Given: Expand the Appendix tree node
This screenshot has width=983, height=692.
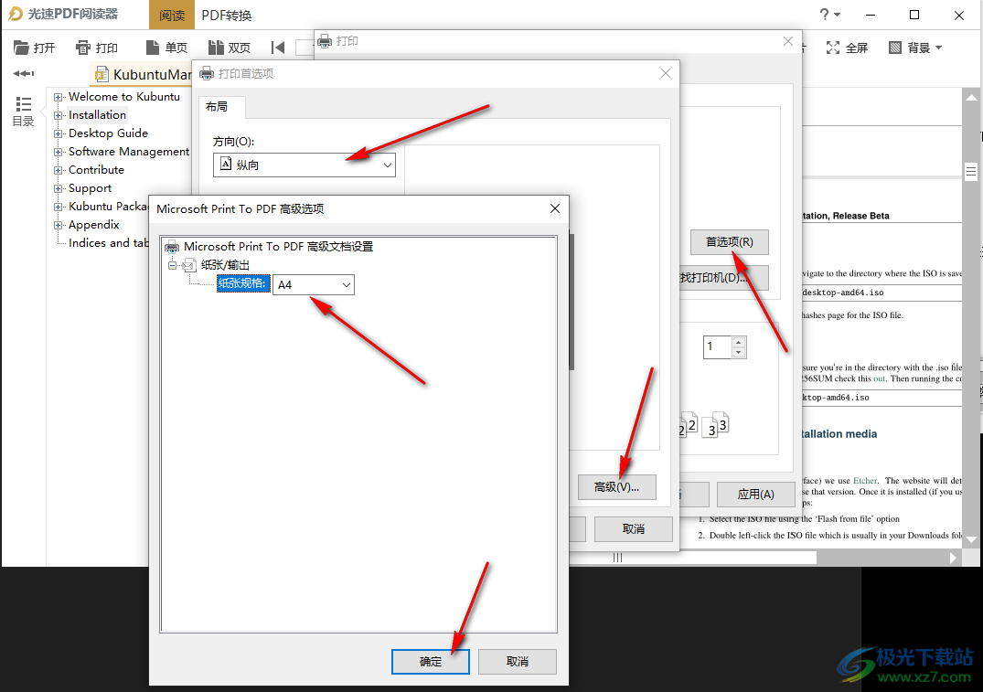Looking at the screenshot, I should [59, 225].
